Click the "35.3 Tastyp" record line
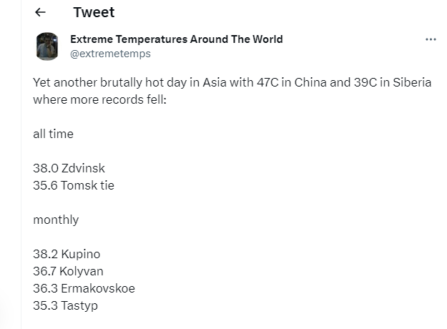Viewport: 447px width, 329px height. click(65, 305)
